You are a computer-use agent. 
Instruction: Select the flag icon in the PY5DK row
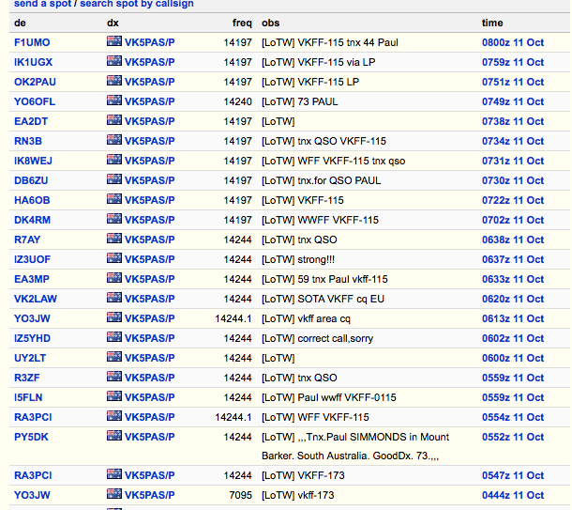point(114,436)
